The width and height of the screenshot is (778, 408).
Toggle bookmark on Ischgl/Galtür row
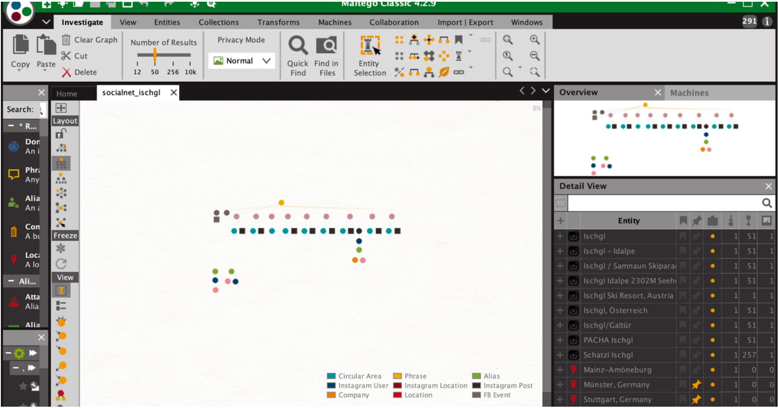tap(683, 325)
